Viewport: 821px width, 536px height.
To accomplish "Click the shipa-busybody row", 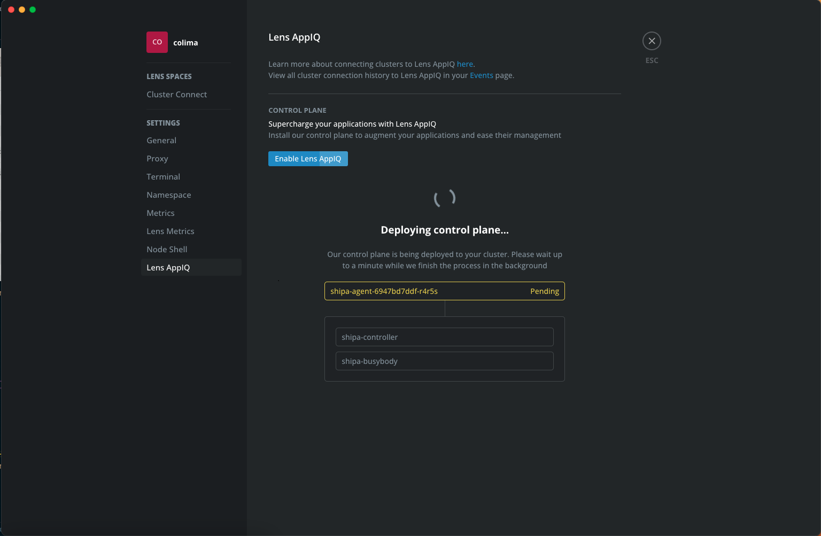I will point(445,361).
